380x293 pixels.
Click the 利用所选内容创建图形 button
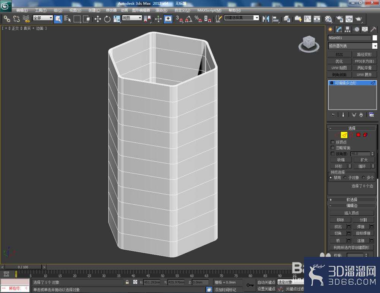[x=351, y=247]
